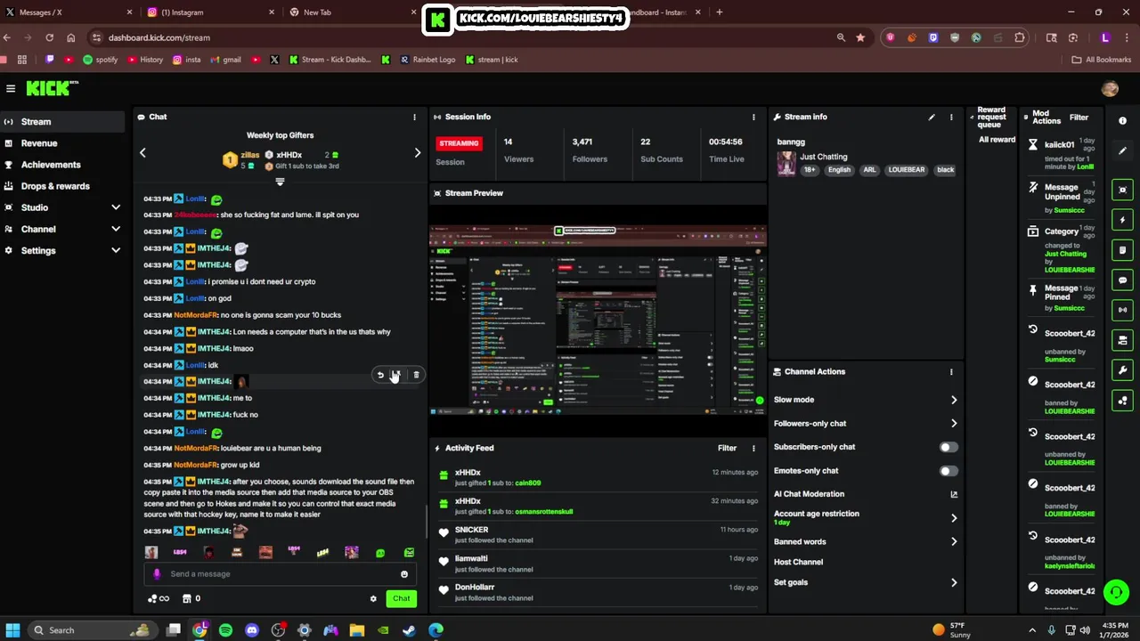Open Rainbet Logo bookmark
Image resolution: width=1140 pixels, height=641 pixels.
tap(427, 60)
